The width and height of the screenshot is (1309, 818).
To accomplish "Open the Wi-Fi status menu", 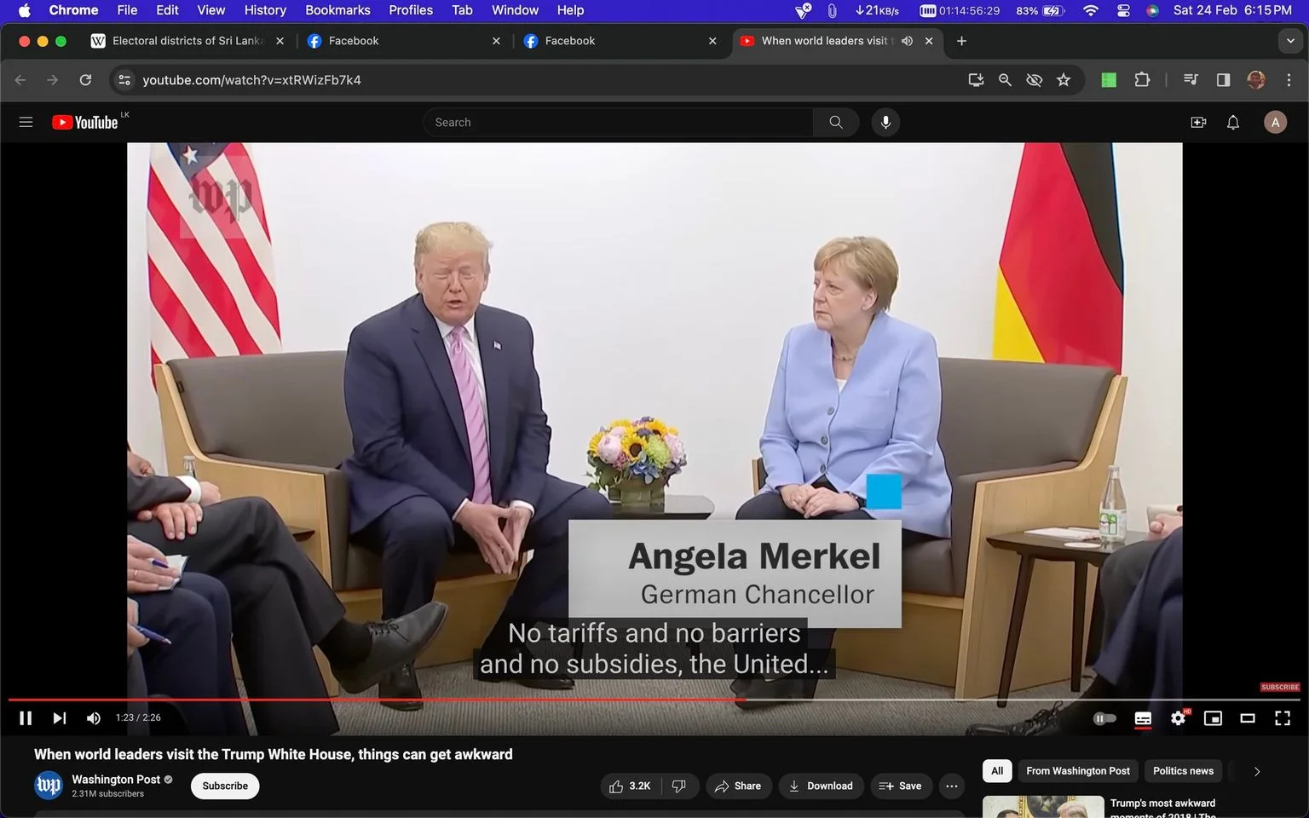I will coord(1091,10).
